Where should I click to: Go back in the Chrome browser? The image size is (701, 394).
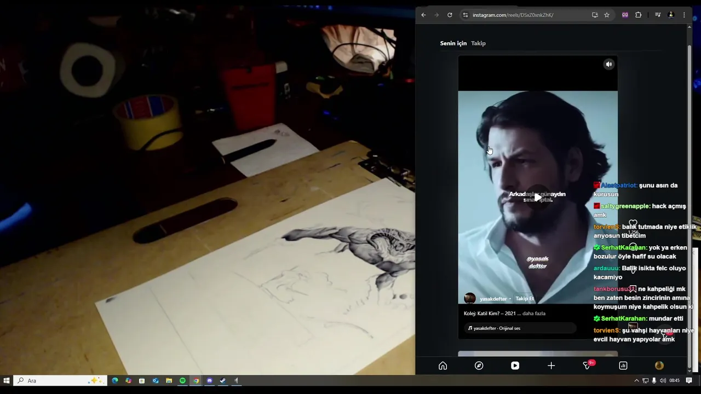click(x=423, y=15)
